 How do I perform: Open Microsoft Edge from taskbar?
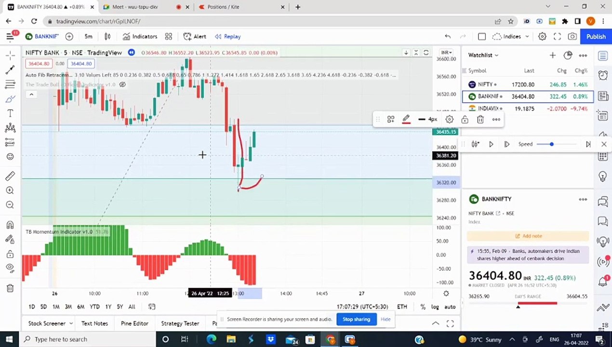pyautogui.click(x=211, y=339)
